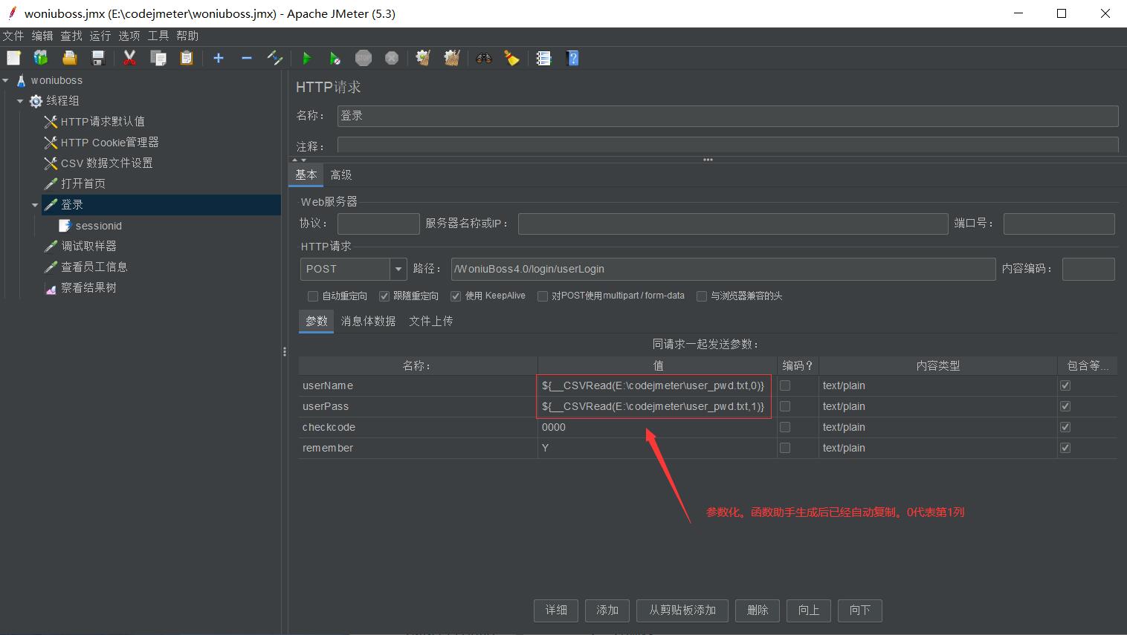Select the woniuboss test plan node
This screenshot has width=1127, height=635.
56,80
